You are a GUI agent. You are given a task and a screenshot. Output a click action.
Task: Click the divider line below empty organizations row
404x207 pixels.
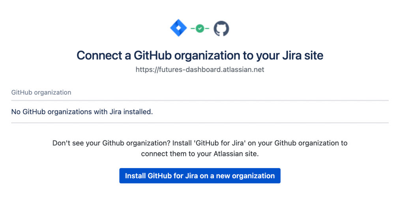tap(200, 122)
